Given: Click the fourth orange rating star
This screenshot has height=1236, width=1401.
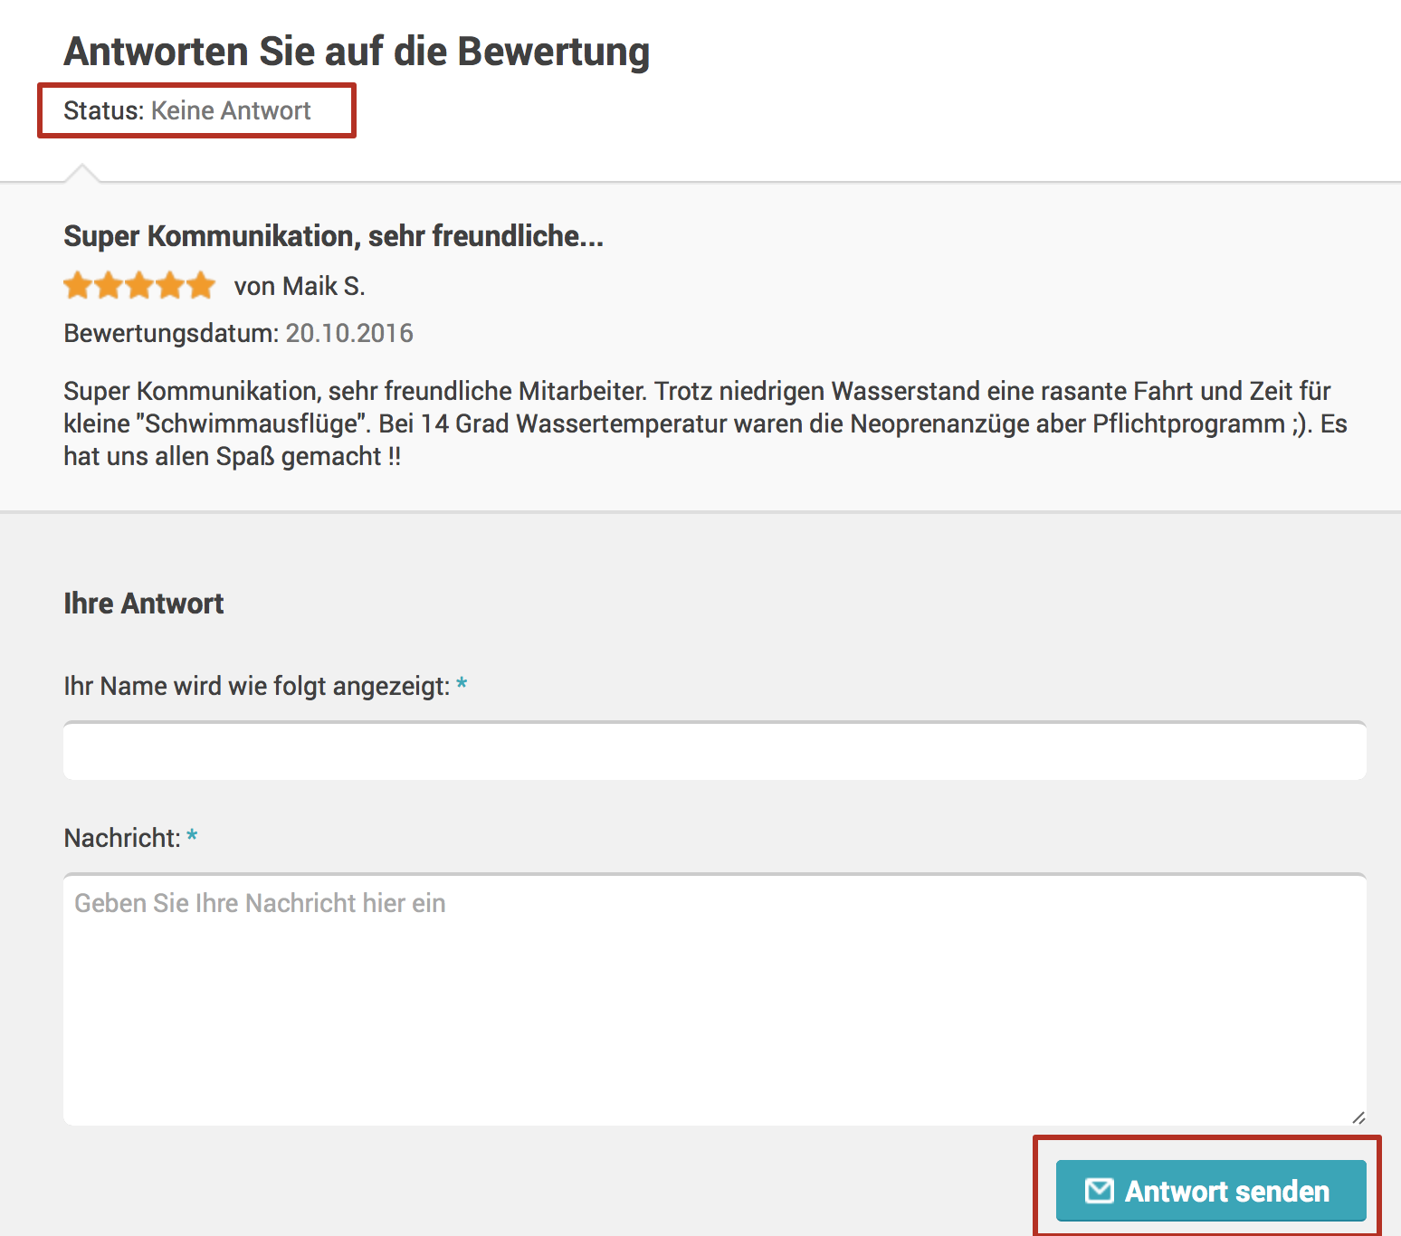Looking at the screenshot, I should pyautogui.click(x=170, y=286).
